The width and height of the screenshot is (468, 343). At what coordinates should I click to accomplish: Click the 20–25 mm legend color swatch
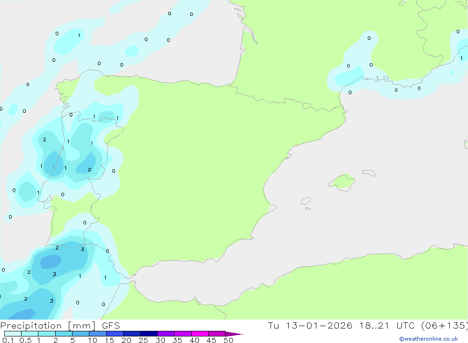[132, 334]
